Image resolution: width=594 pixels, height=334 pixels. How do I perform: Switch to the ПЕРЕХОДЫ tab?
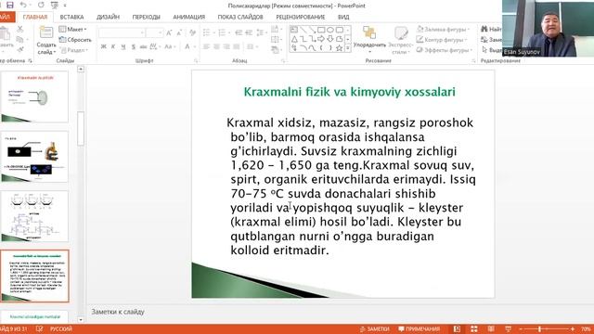147,17
